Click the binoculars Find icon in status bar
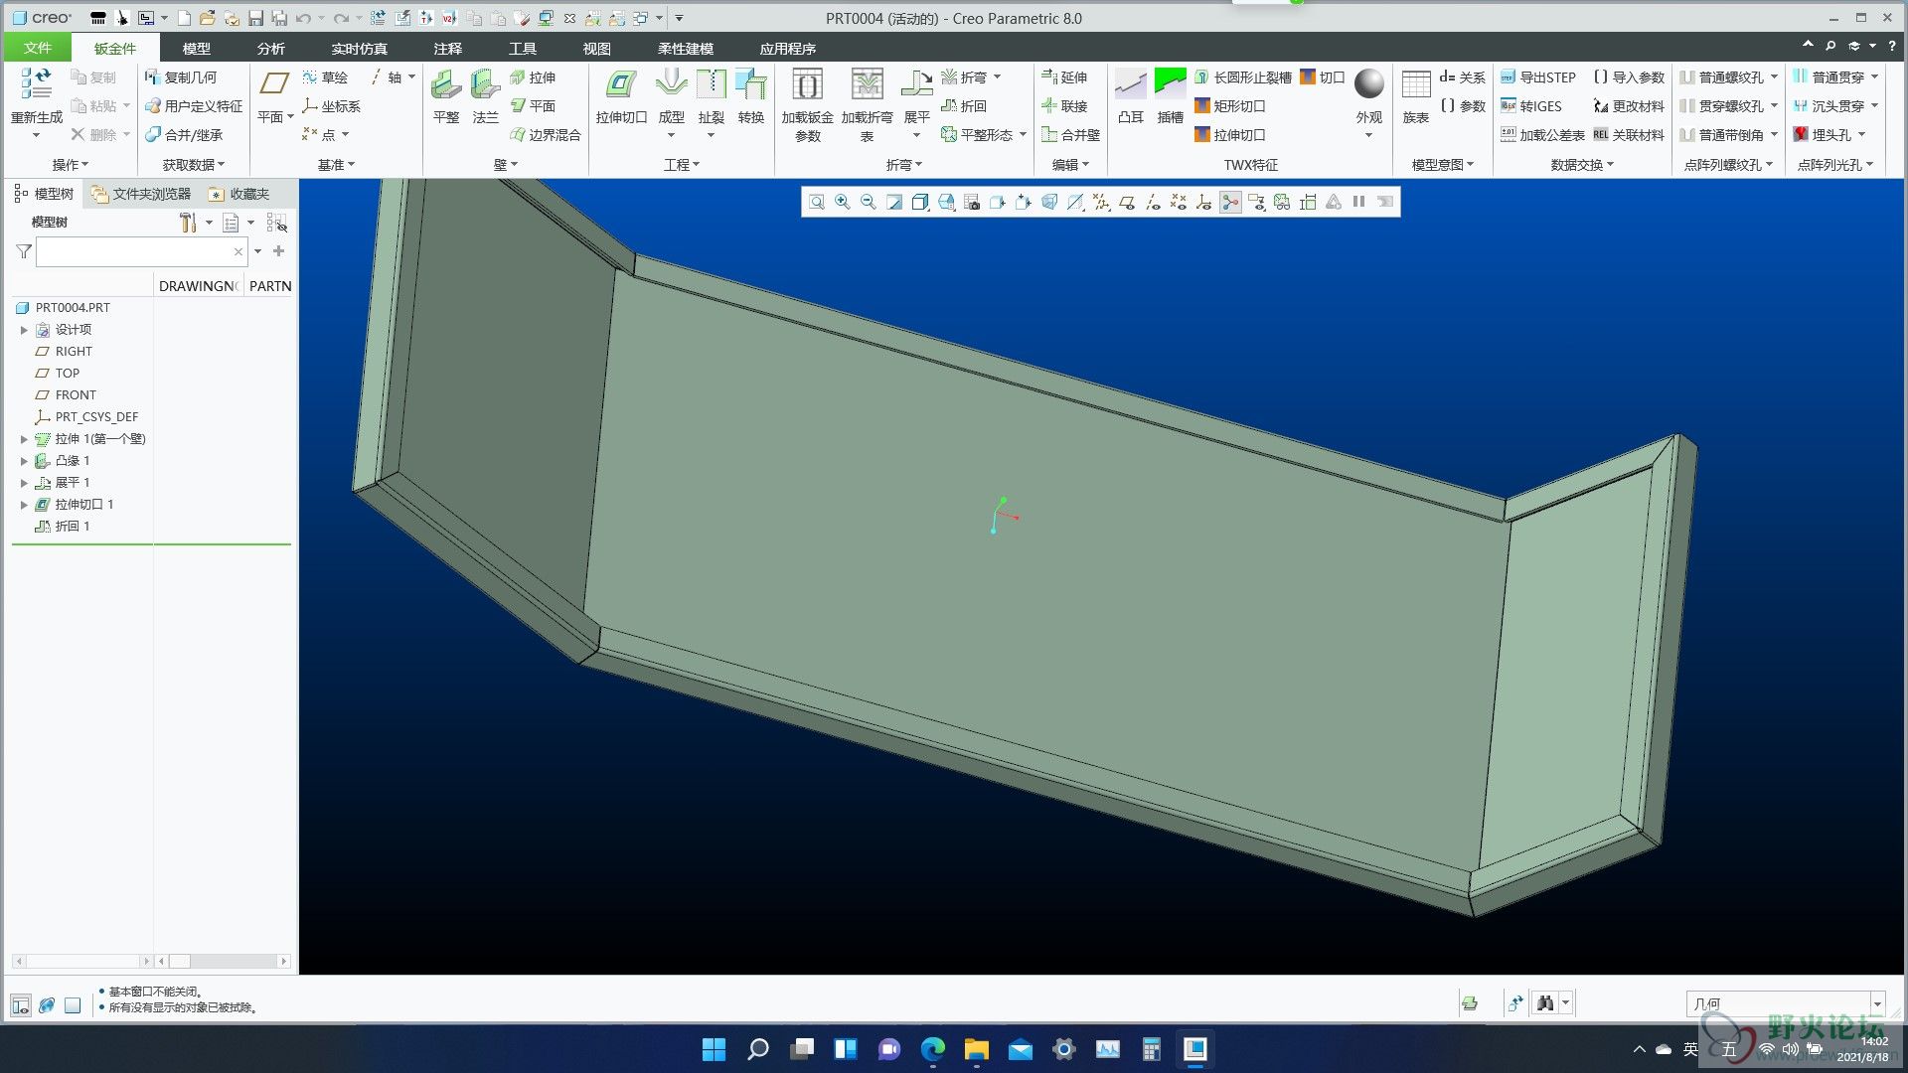1908x1073 pixels. coord(1545,1003)
